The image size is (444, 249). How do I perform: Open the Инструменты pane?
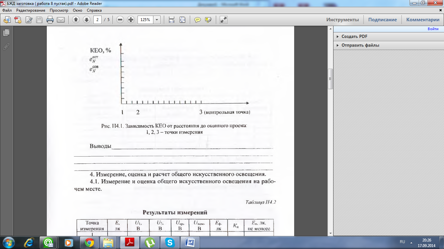[x=343, y=20]
